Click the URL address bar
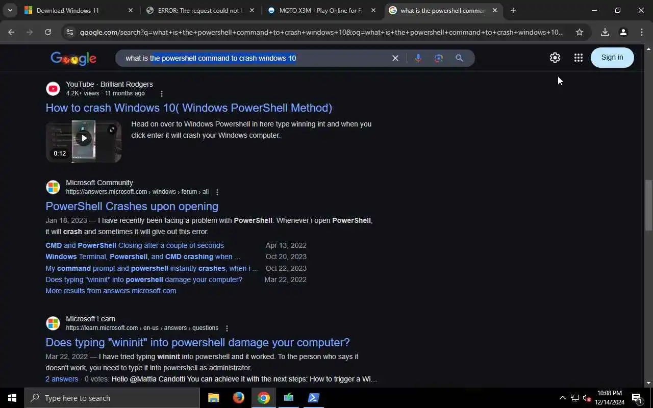 coord(321,32)
